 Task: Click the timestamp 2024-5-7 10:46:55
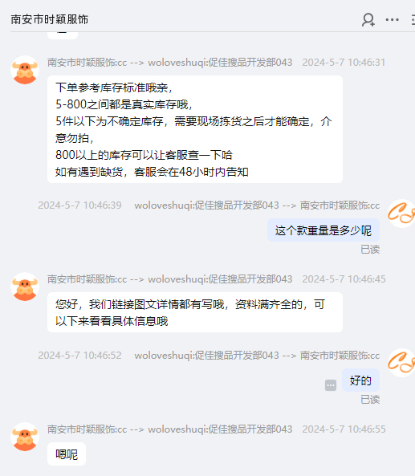pyautogui.click(x=344, y=429)
